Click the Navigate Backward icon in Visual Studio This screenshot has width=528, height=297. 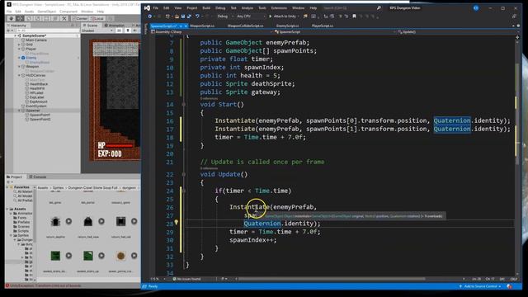coord(150,16)
